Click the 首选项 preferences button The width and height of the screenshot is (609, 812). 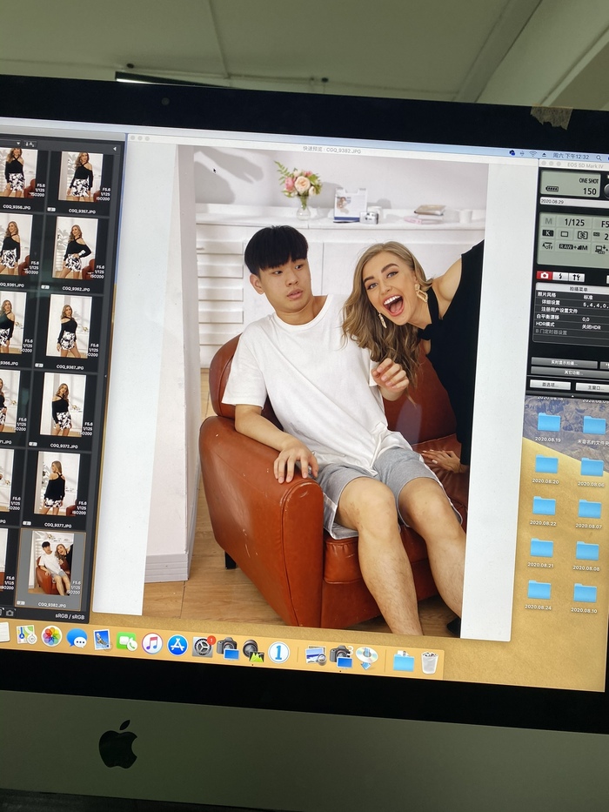tap(550, 386)
